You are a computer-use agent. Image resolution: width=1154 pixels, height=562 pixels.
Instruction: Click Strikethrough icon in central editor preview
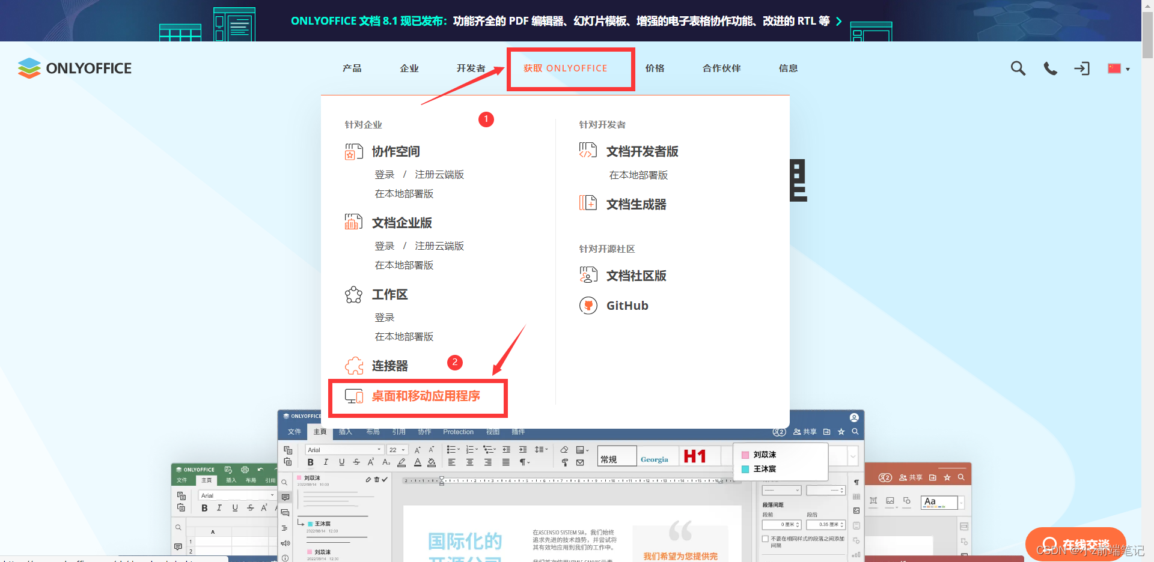(356, 462)
